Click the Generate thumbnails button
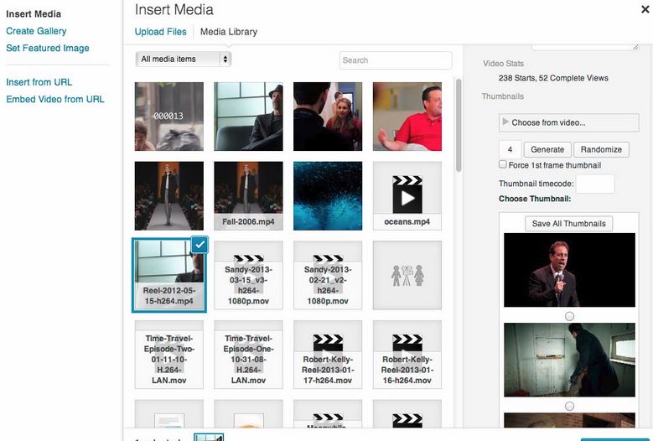The width and height of the screenshot is (653, 441). (x=547, y=149)
